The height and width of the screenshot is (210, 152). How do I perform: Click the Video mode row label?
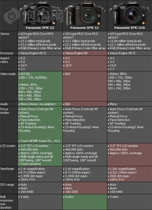(8, 74)
